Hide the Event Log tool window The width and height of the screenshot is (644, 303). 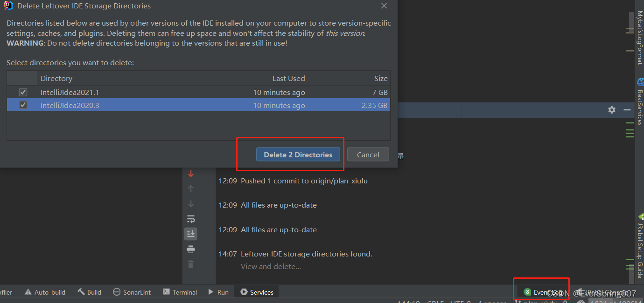627,110
